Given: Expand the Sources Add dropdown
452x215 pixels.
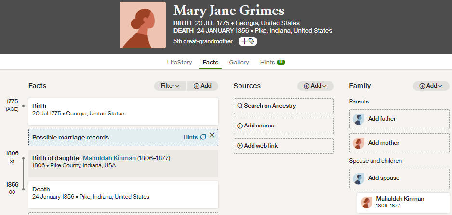Looking at the screenshot, I should point(315,86).
